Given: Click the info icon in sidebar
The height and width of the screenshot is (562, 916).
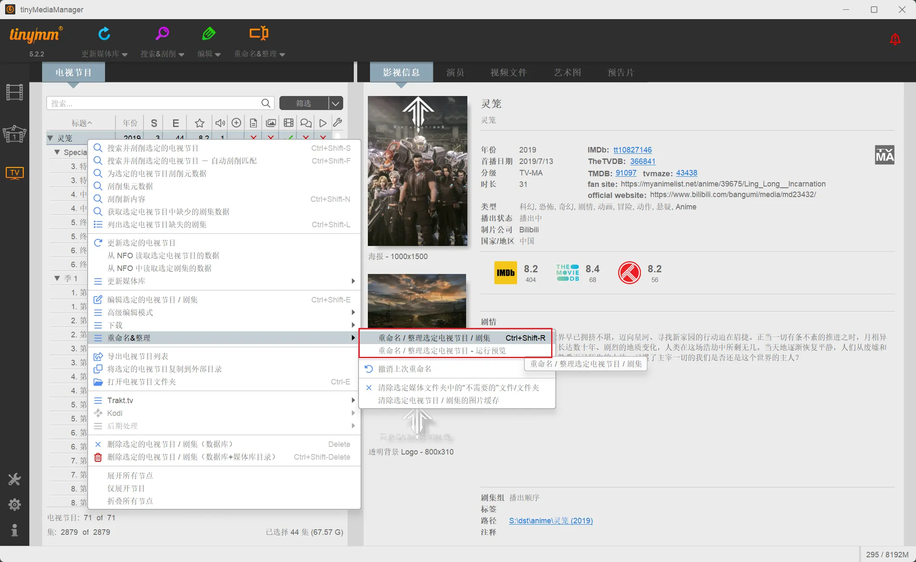Looking at the screenshot, I should (14, 530).
